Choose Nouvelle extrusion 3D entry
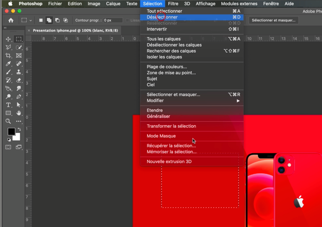Image resolution: width=322 pixels, height=227 pixels. [192, 162]
